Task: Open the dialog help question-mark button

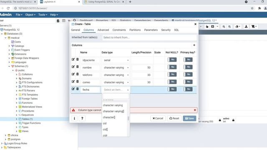Action: (x=82, y=118)
